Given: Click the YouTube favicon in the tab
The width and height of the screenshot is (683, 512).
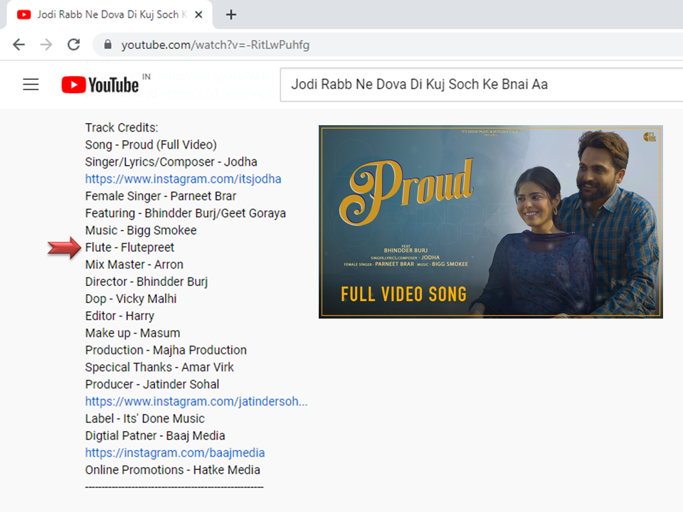Looking at the screenshot, I should pyautogui.click(x=24, y=15).
